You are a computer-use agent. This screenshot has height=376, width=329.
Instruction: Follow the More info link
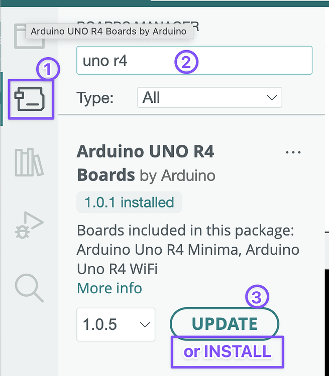click(109, 288)
